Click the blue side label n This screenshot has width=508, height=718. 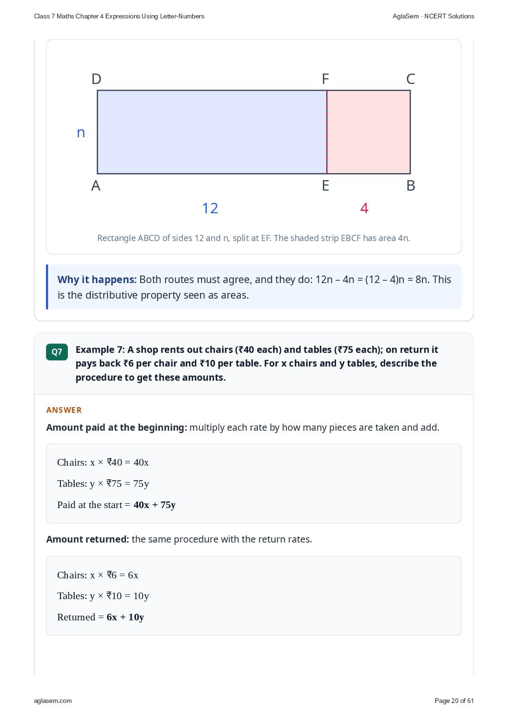pyautogui.click(x=81, y=133)
